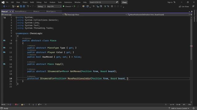Image resolution: width=197 pixels, height=110 pixels.
Task: Click the notifications bell icon
Action: (194, 108)
